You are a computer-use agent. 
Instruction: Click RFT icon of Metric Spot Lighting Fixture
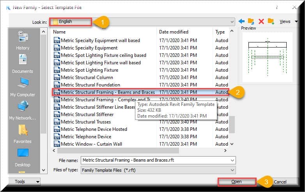coord(57,70)
